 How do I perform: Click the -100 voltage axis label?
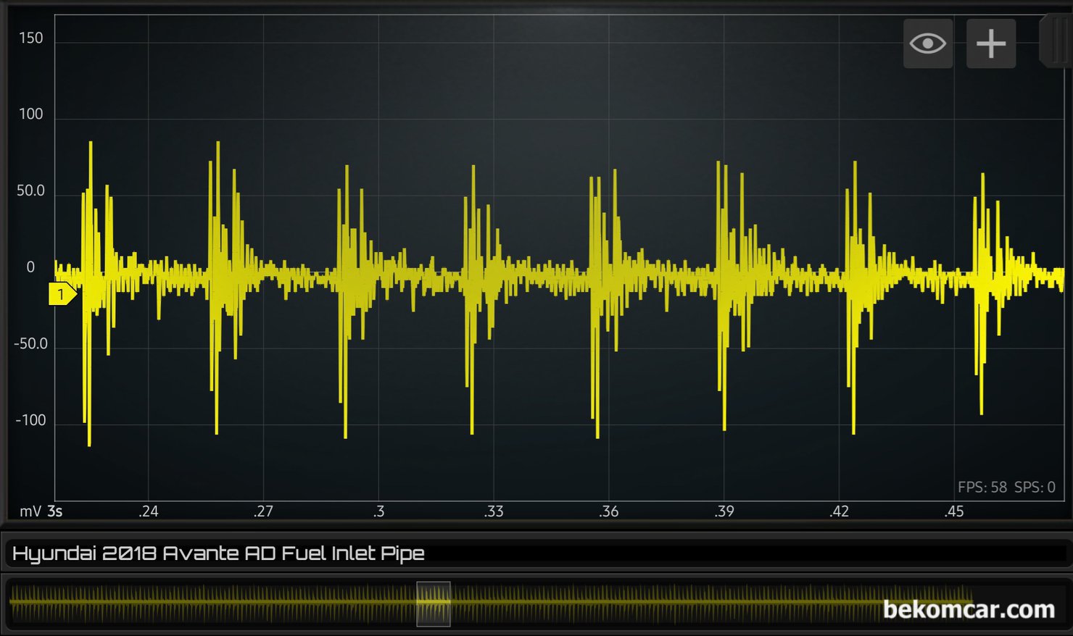point(30,420)
